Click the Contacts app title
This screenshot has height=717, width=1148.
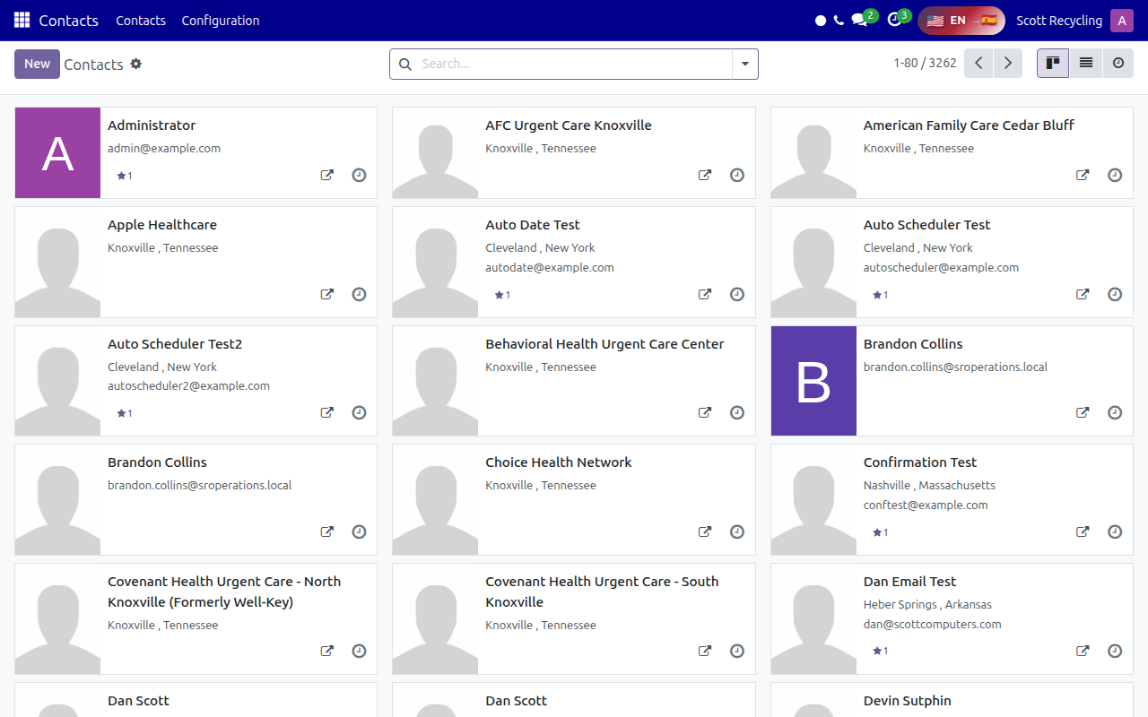(x=69, y=21)
